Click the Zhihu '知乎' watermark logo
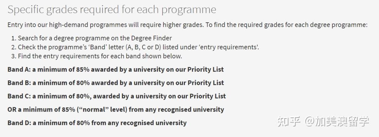This screenshot has width=379, height=137. (x=288, y=121)
